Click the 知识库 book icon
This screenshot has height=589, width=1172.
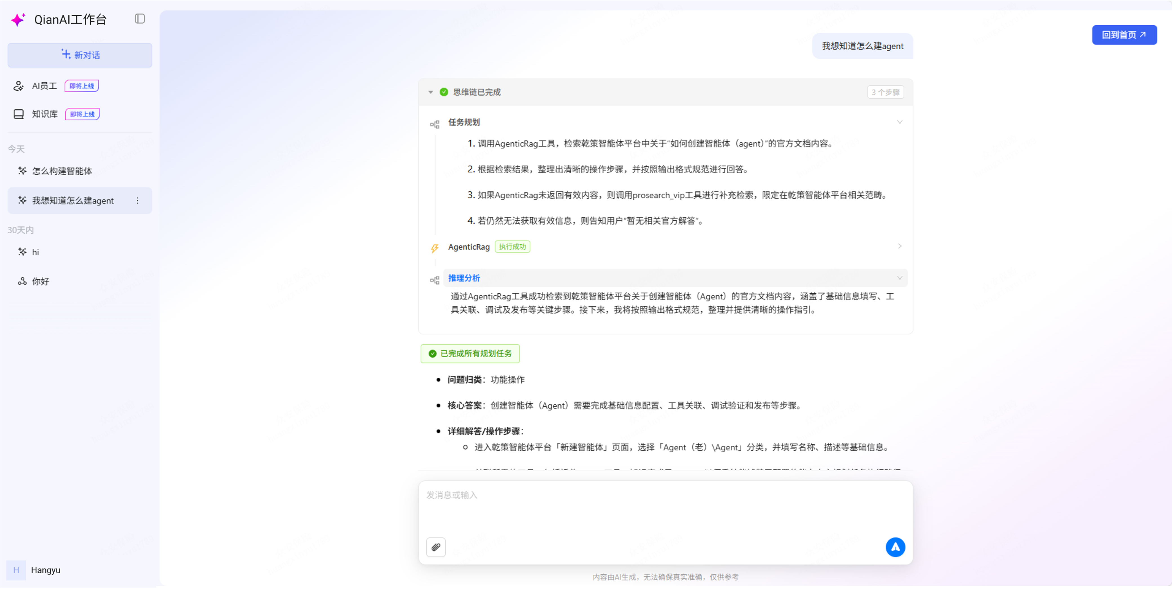[19, 114]
